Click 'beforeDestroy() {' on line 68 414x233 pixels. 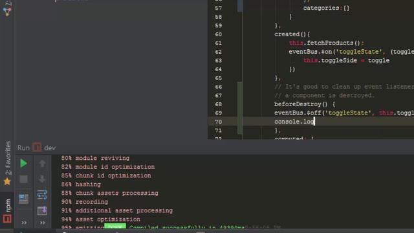[x=305, y=104]
